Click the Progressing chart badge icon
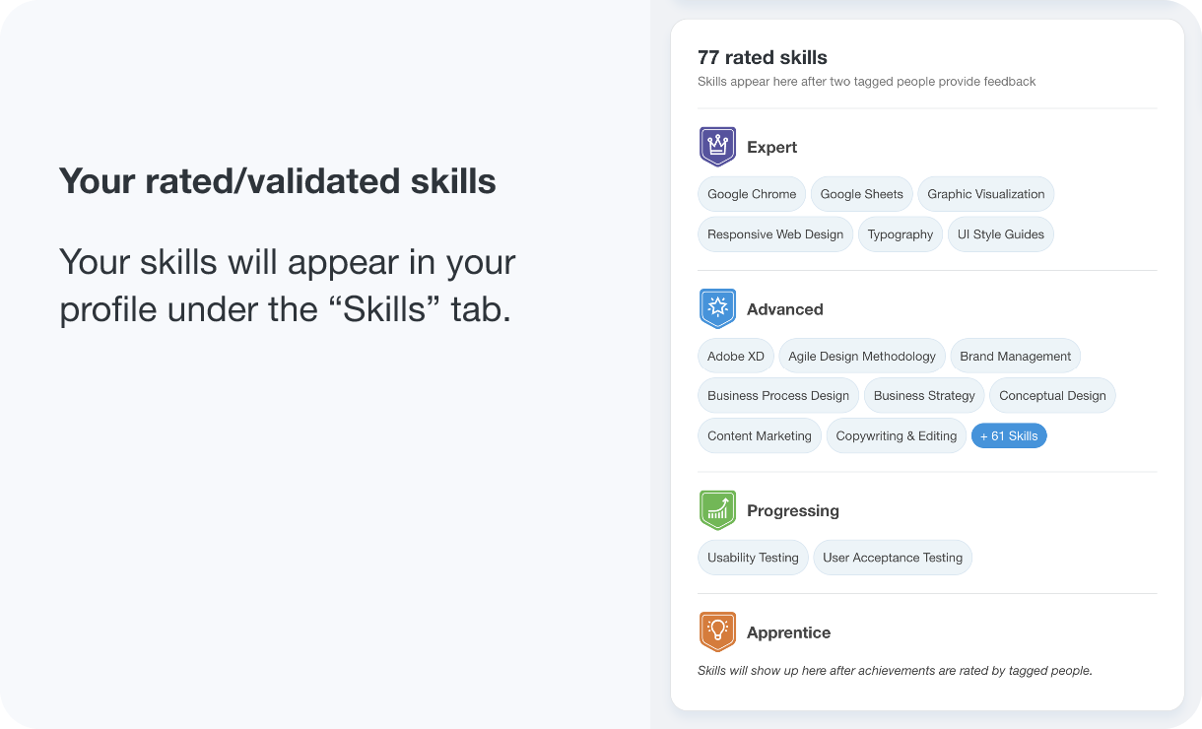This screenshot has width=1202, height=729. [717, 510]
